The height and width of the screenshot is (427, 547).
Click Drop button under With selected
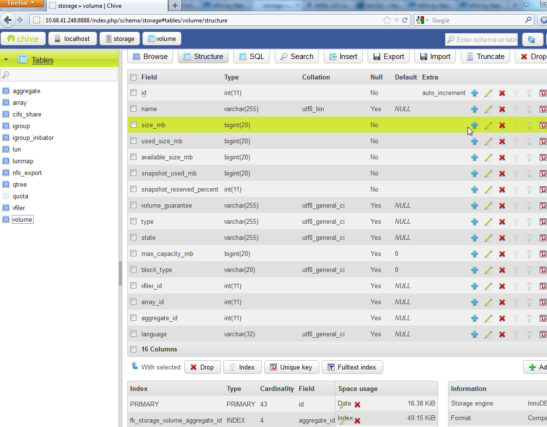point(202,367)
